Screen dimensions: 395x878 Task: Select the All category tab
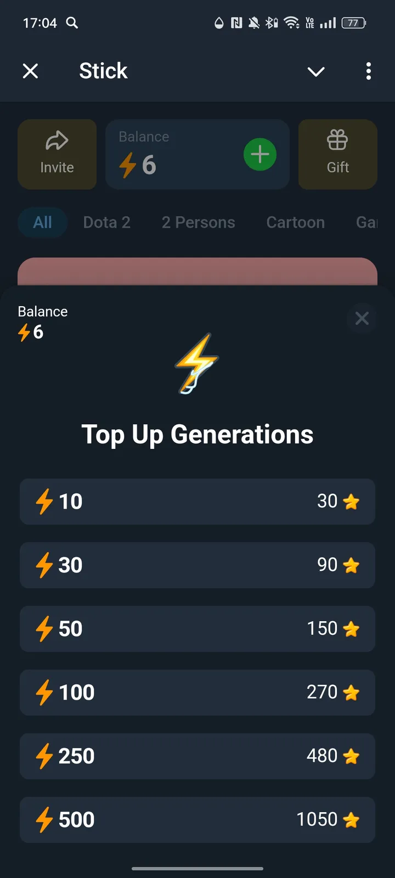pyautogui.click(x=43, y=222)
